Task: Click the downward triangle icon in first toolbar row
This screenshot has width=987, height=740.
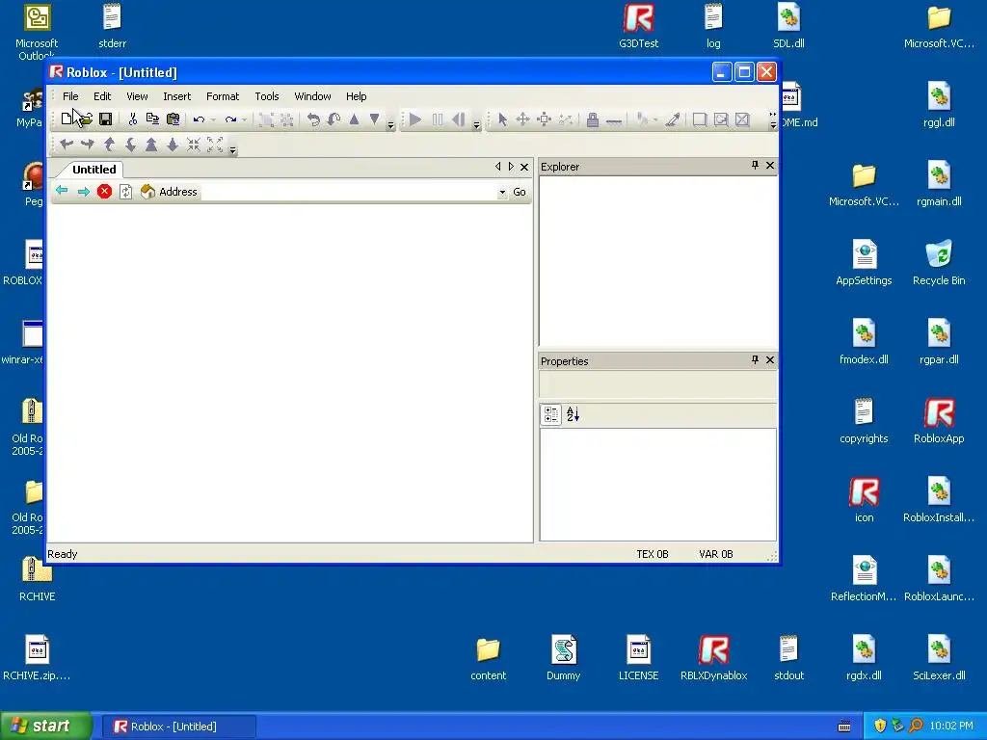Action: click(x=375, y=119)
